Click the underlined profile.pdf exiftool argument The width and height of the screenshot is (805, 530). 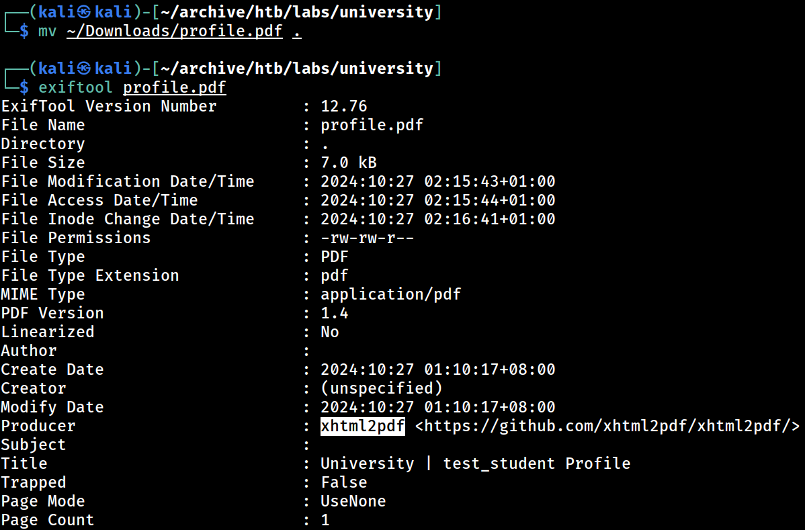[175, 88]
